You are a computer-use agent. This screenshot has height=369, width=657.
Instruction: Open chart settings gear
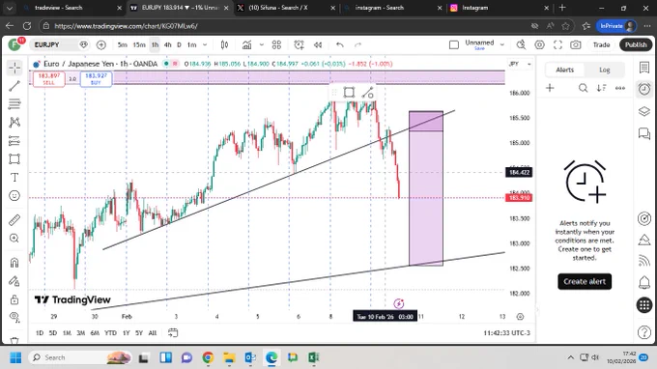click(540, 44)
